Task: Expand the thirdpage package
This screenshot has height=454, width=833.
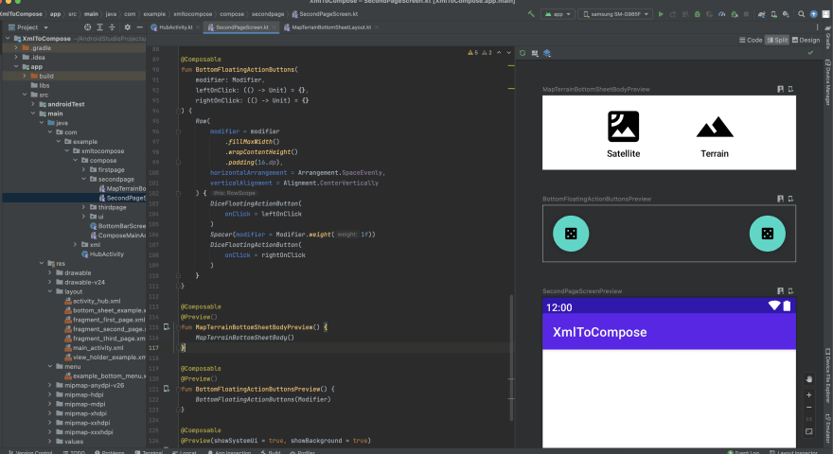Action: [x=84, y=207]
